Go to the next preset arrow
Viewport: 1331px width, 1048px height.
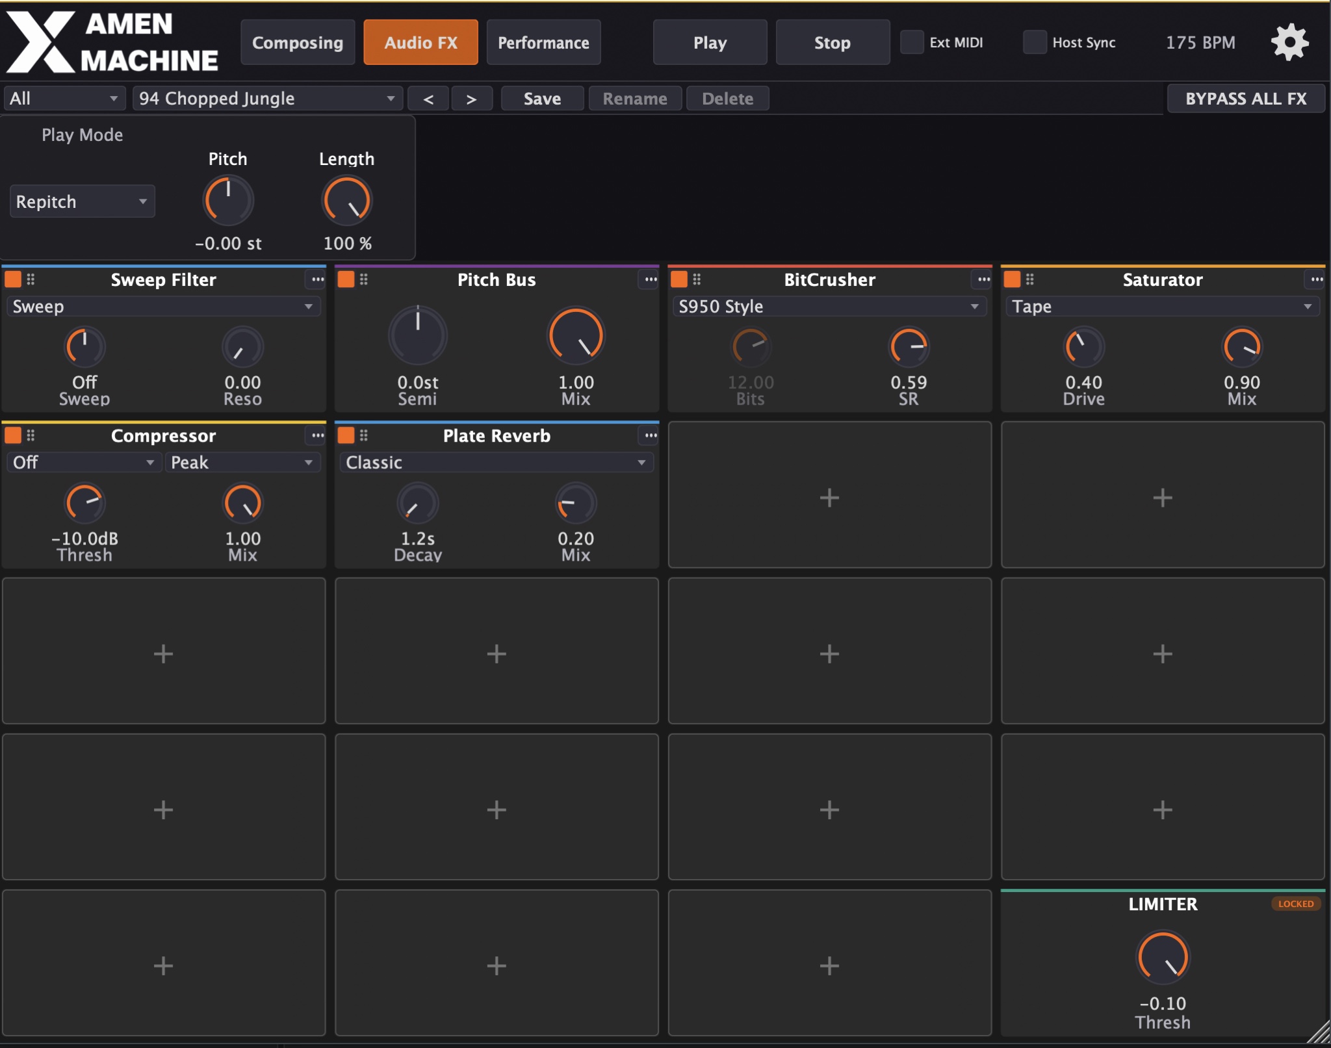coord(472,99)
